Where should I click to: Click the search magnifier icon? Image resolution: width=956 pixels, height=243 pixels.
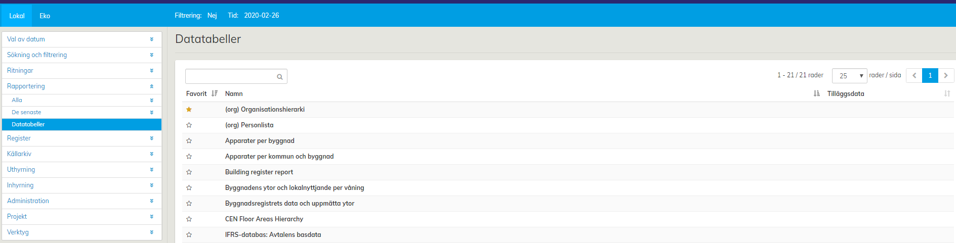tap(279, 77)
